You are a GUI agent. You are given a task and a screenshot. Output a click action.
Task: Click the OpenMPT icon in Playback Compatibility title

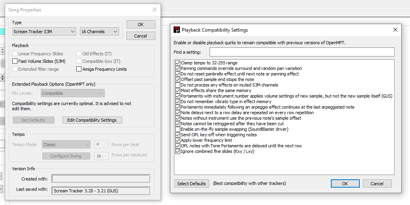pos(177,30)
